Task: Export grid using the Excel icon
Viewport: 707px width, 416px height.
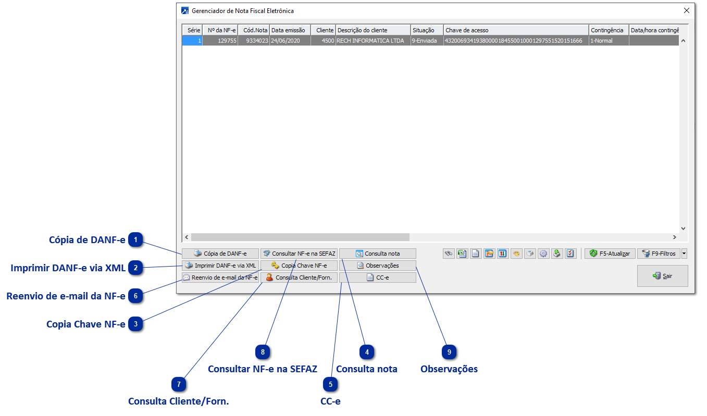Action: 462,254
